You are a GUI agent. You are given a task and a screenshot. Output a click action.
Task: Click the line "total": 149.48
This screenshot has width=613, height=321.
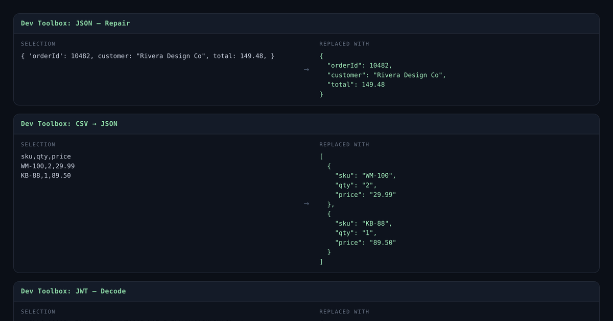point(356,85)
